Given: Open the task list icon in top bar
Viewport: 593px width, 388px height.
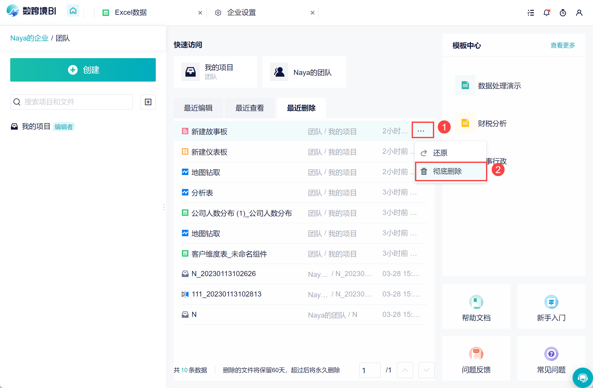Looking at the screenshot, I should 531,12.
